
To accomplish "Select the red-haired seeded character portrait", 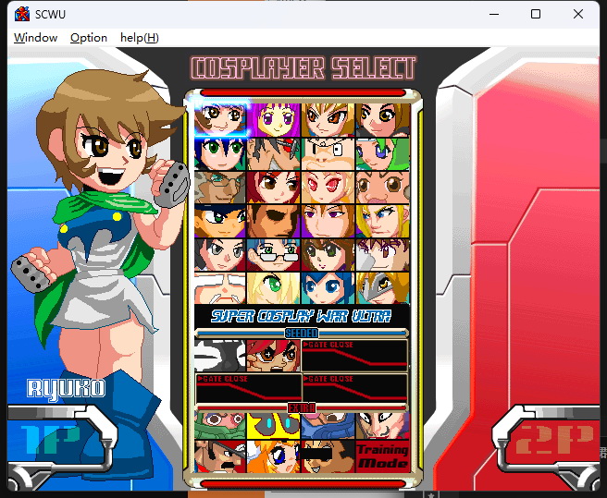I will (274, 356).
